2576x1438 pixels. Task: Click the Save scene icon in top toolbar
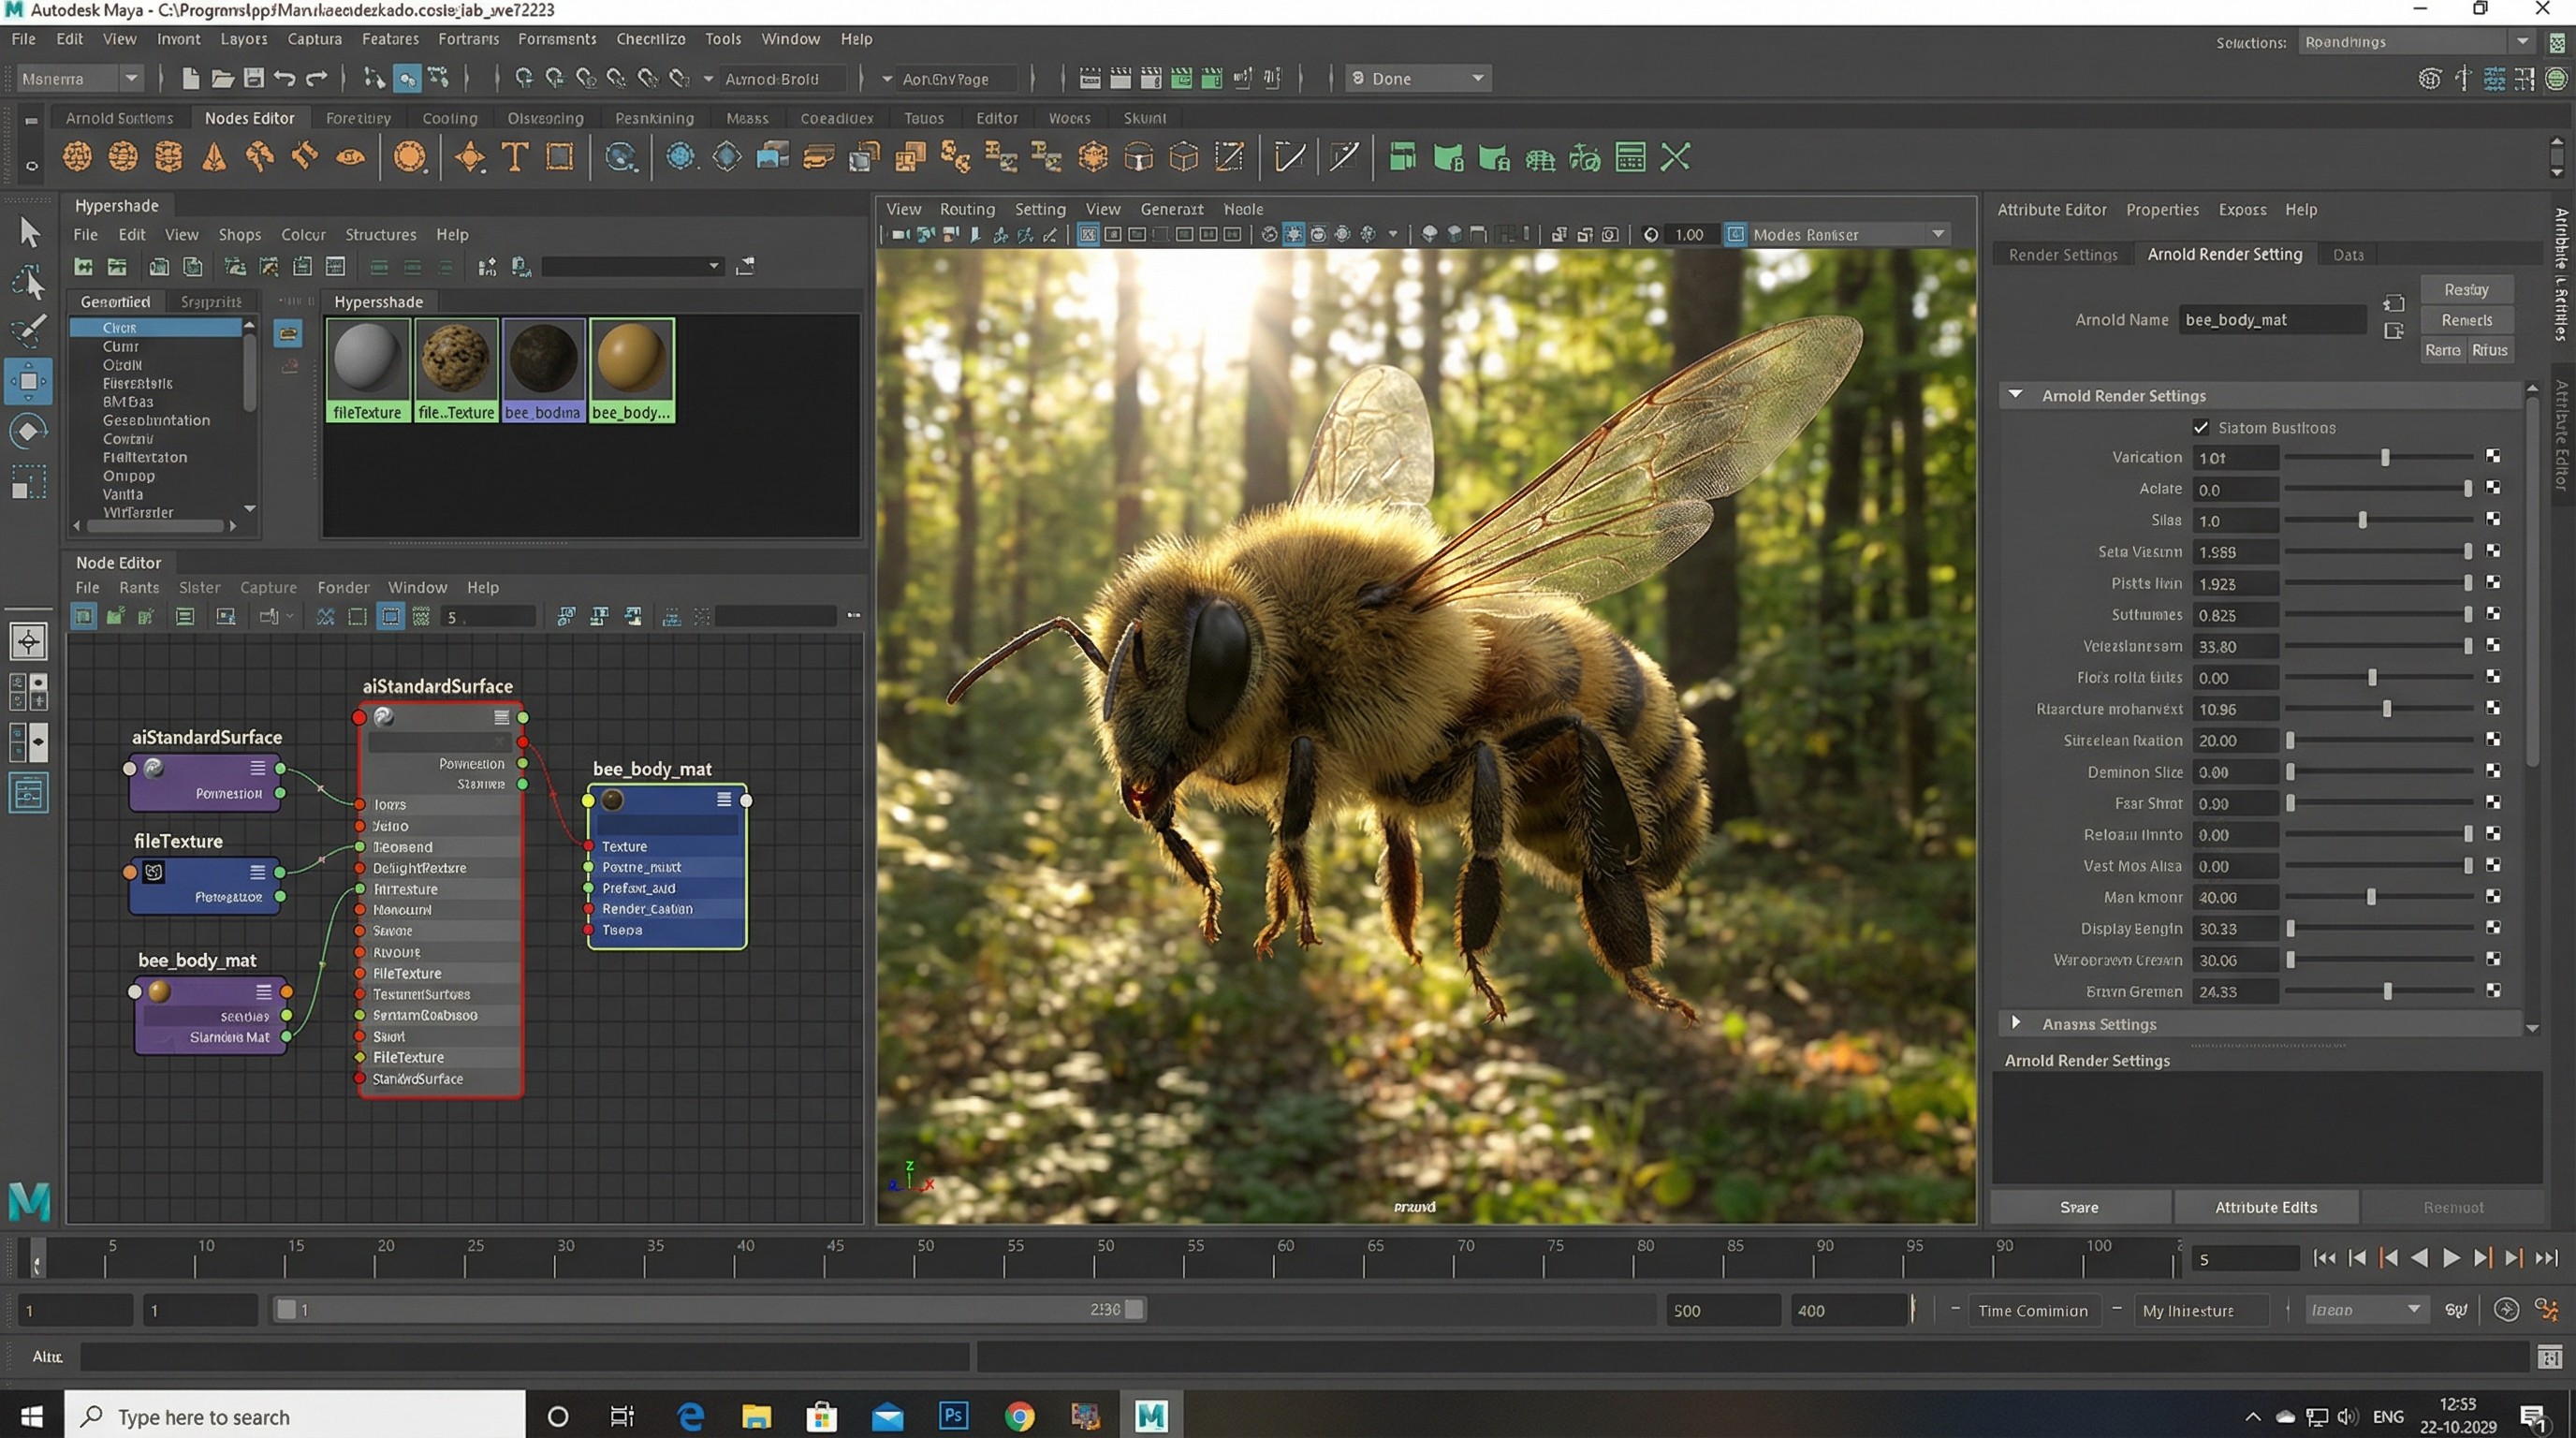(x=254, y=78)
